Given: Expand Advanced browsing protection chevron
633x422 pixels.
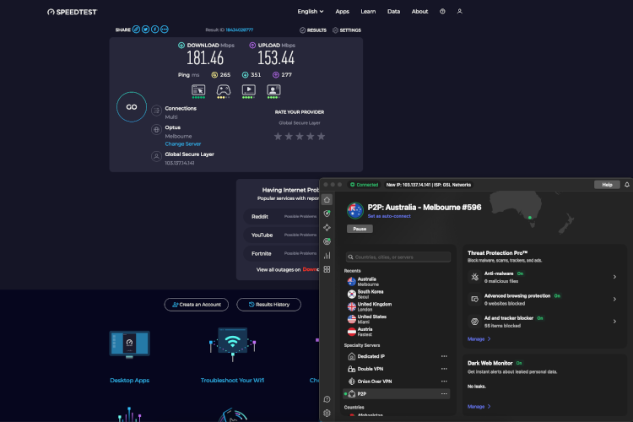Looking at the screenshot, I should point(614,300).
